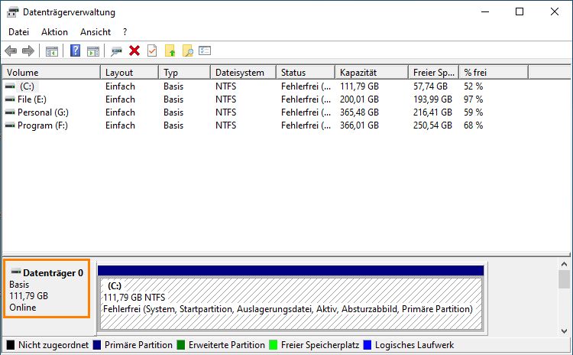Click the yellow folder with green arrow icon
573x355 pixels.
click(x=170, y=50)
